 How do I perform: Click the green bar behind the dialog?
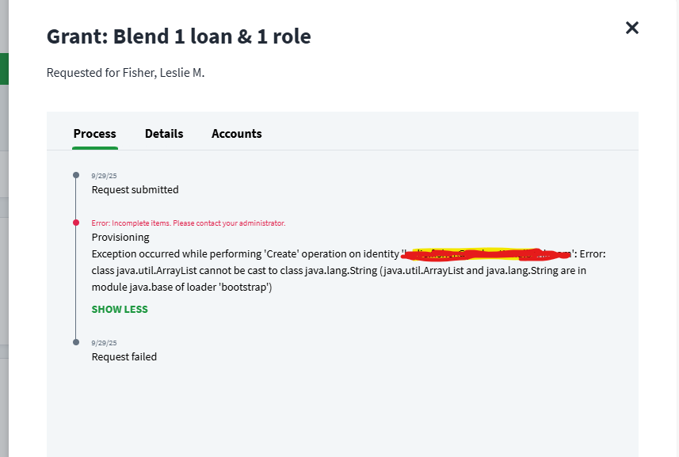pyautogui.click(x=4, y=69)
